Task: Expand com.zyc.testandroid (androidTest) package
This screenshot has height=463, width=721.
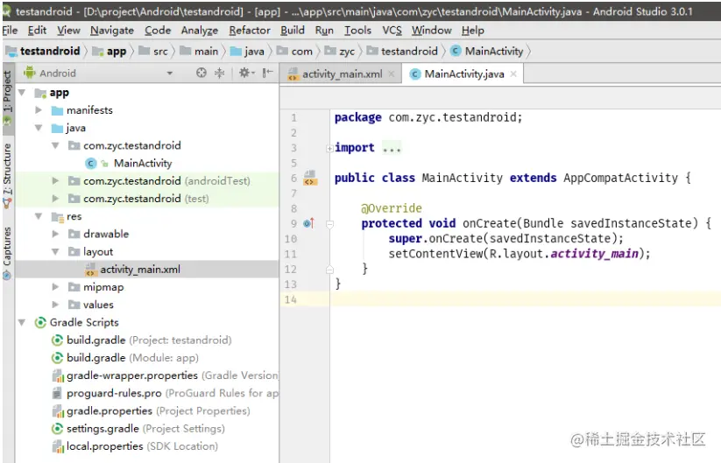Action: pos(56,181)
